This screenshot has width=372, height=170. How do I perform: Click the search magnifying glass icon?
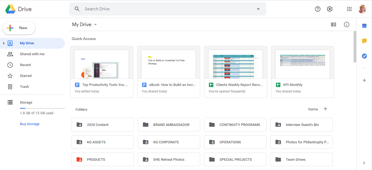77,9
